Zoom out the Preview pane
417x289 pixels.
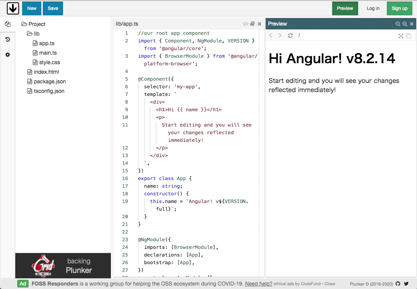pyautogui.click(x=398, y=24)
